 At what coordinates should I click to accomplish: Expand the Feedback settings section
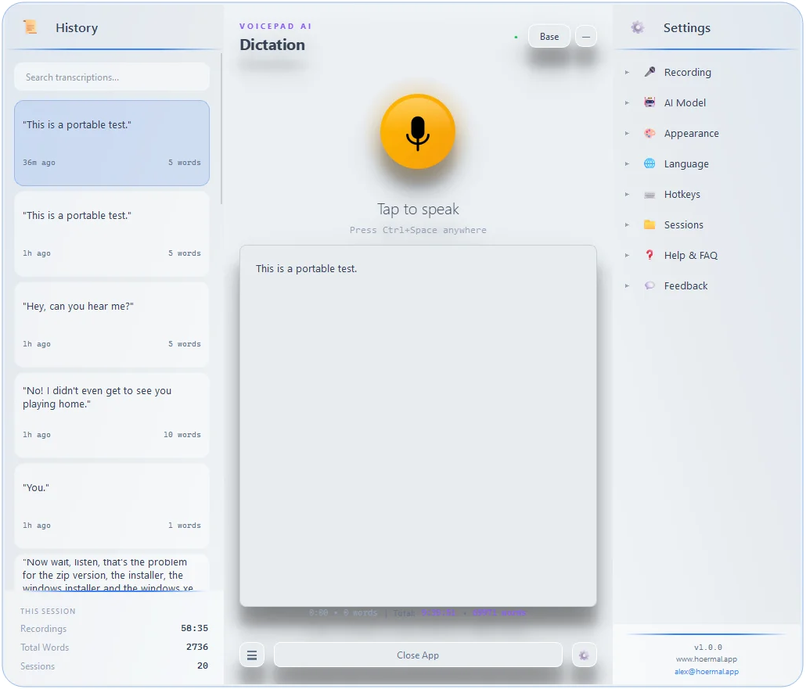pyautogui.click(x=685, y=286)
